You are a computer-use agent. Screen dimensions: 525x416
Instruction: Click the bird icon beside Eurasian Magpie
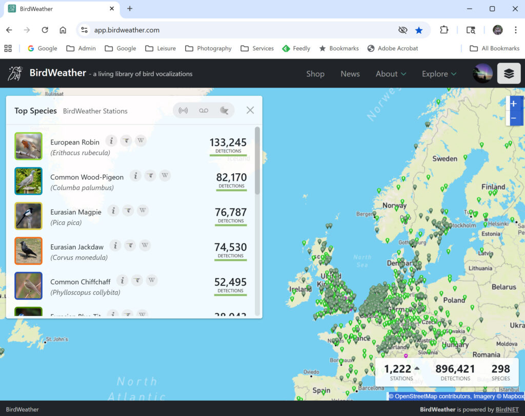128,211
